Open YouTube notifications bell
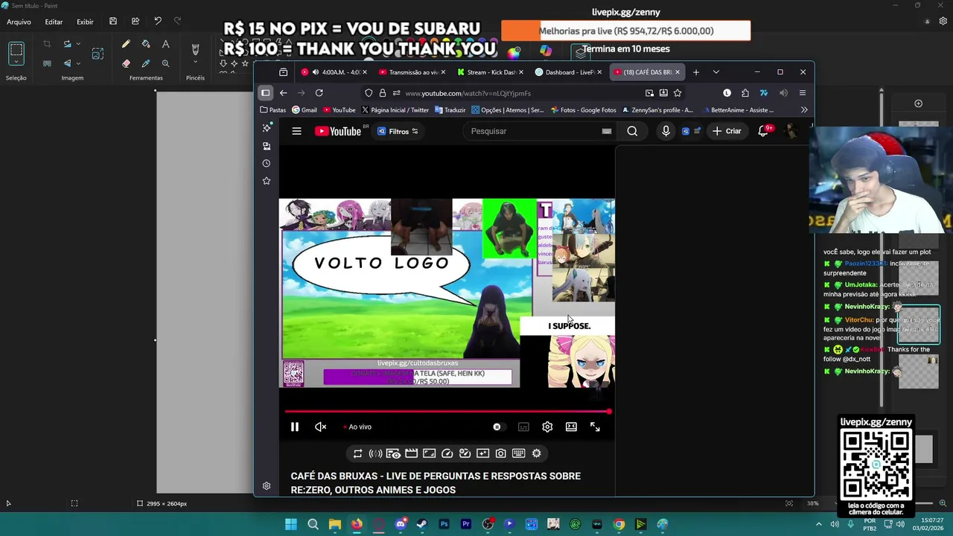 (763, 131)
